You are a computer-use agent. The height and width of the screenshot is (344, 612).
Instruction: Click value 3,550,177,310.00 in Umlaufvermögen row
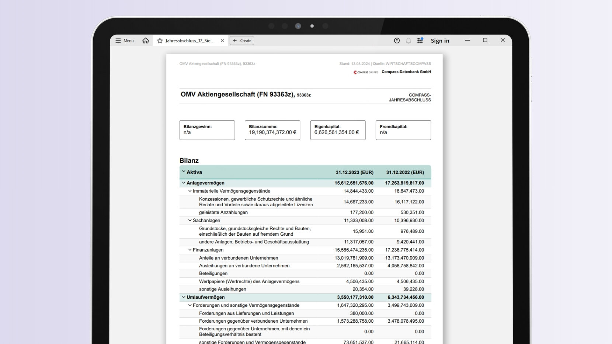[355, 297]
